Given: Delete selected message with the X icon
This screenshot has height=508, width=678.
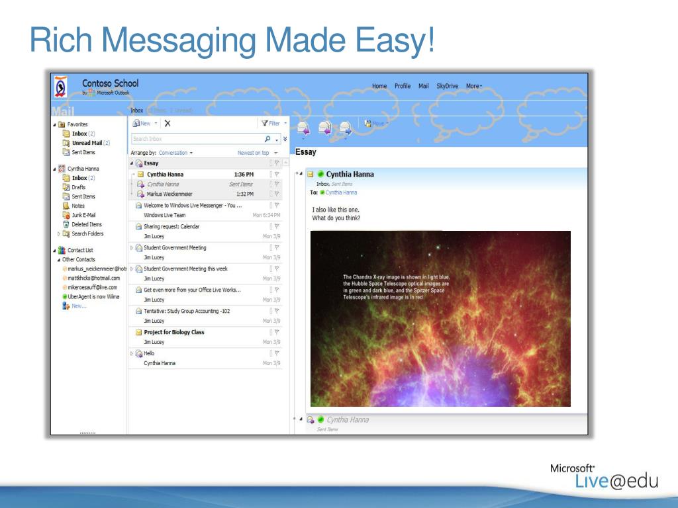Looking at the screenshot, I should 168,124.
